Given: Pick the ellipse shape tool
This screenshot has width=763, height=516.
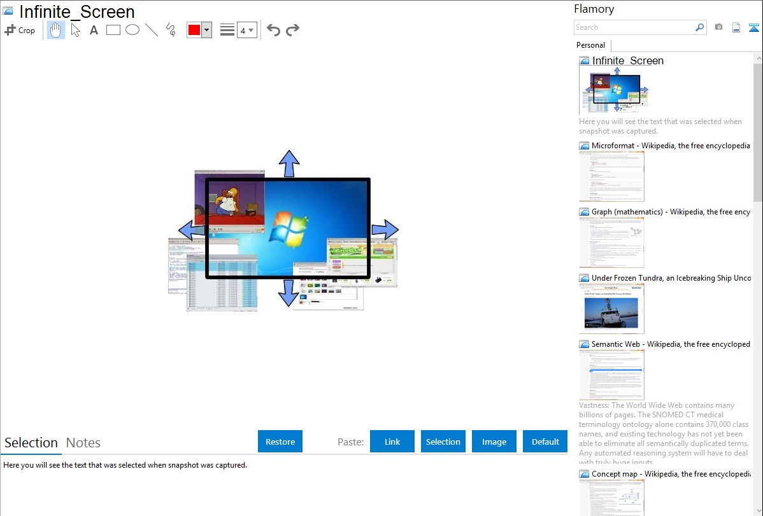Looking at the screenshot, I should (132, 30).
